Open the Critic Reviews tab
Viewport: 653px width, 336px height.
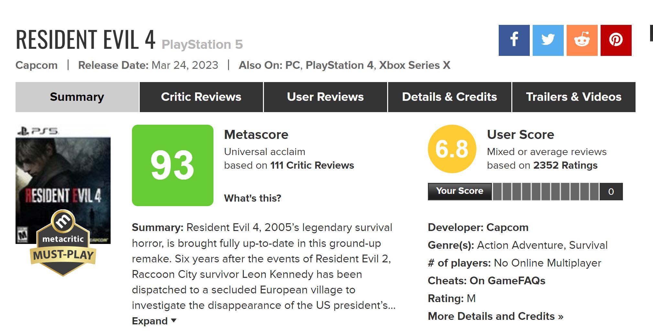(x=201, y=97)
